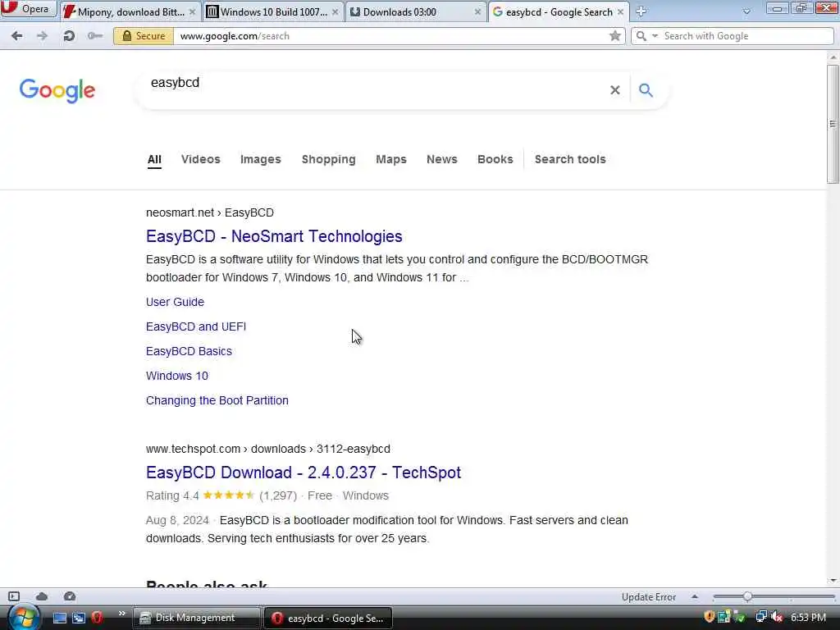840x630 pixels.
Task: Click the Google logo
Action: pyautogui.click(x=57, y=90)
